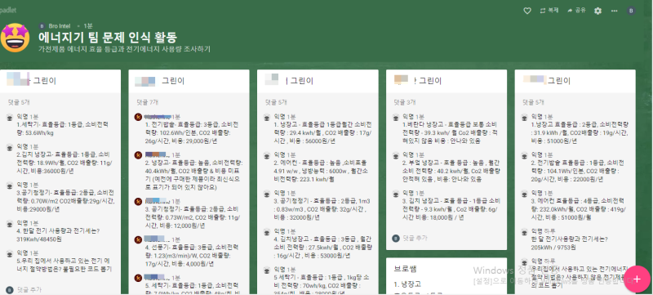The width and height of the screenshot is (653, 295).
Task: Click the Bro Intel author avatar
Action: pyautogui.click(x=42, y=26)
